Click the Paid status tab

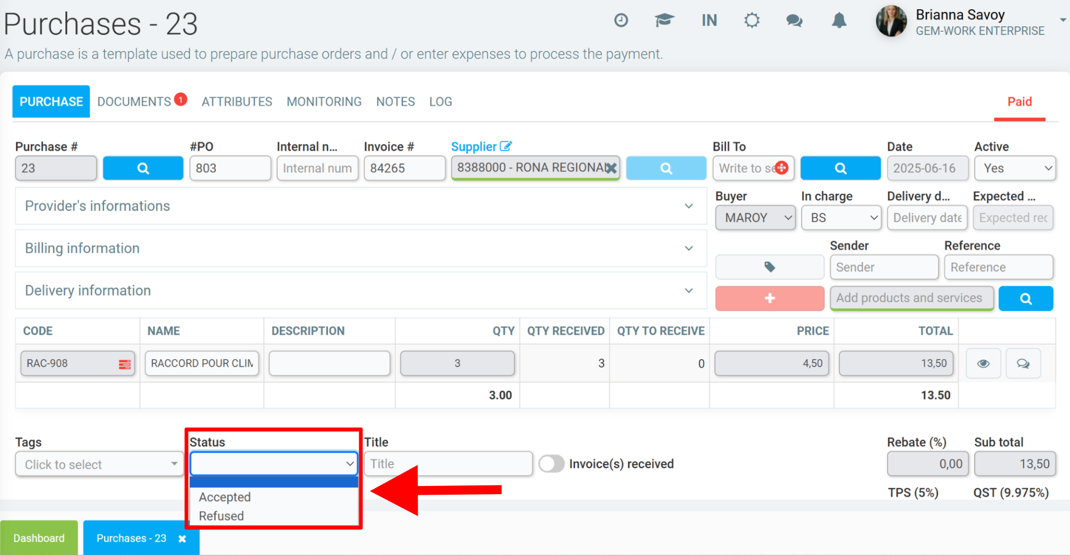[x=1020, y=102]
